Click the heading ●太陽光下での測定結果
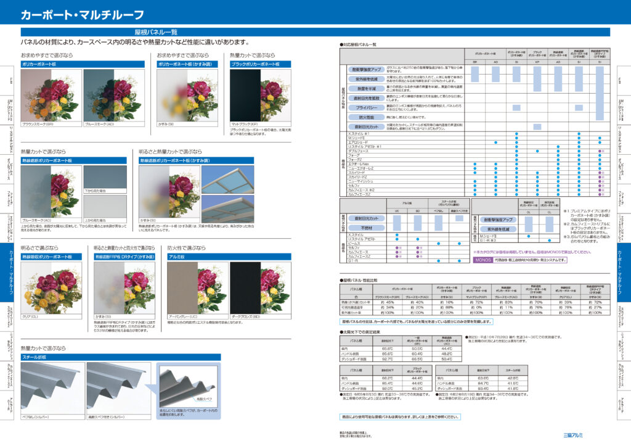 [x=360, y=332]
